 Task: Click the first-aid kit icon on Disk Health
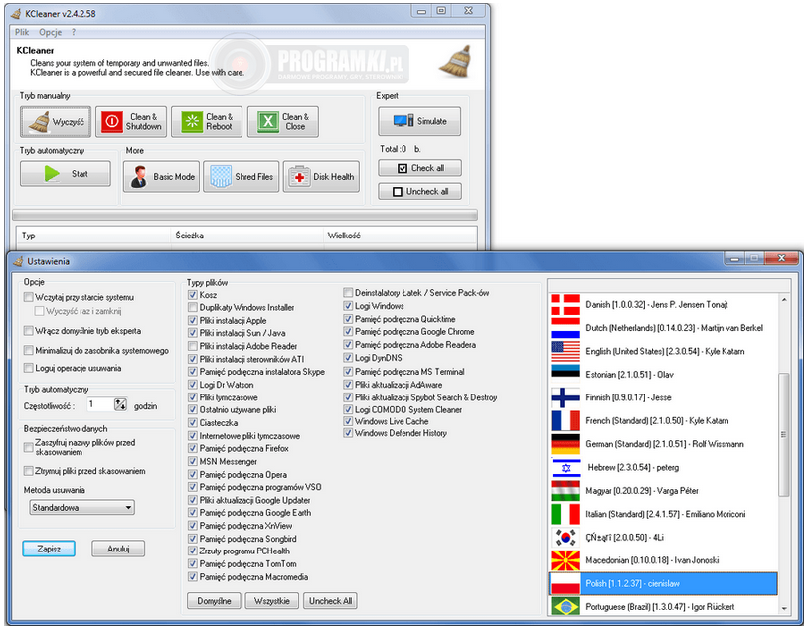point(299,176)
